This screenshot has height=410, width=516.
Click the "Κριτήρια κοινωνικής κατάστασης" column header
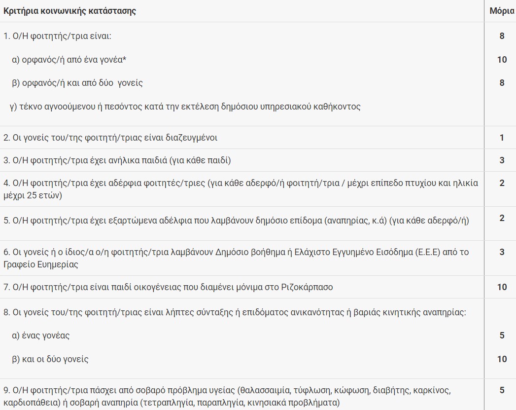point(70,11)
